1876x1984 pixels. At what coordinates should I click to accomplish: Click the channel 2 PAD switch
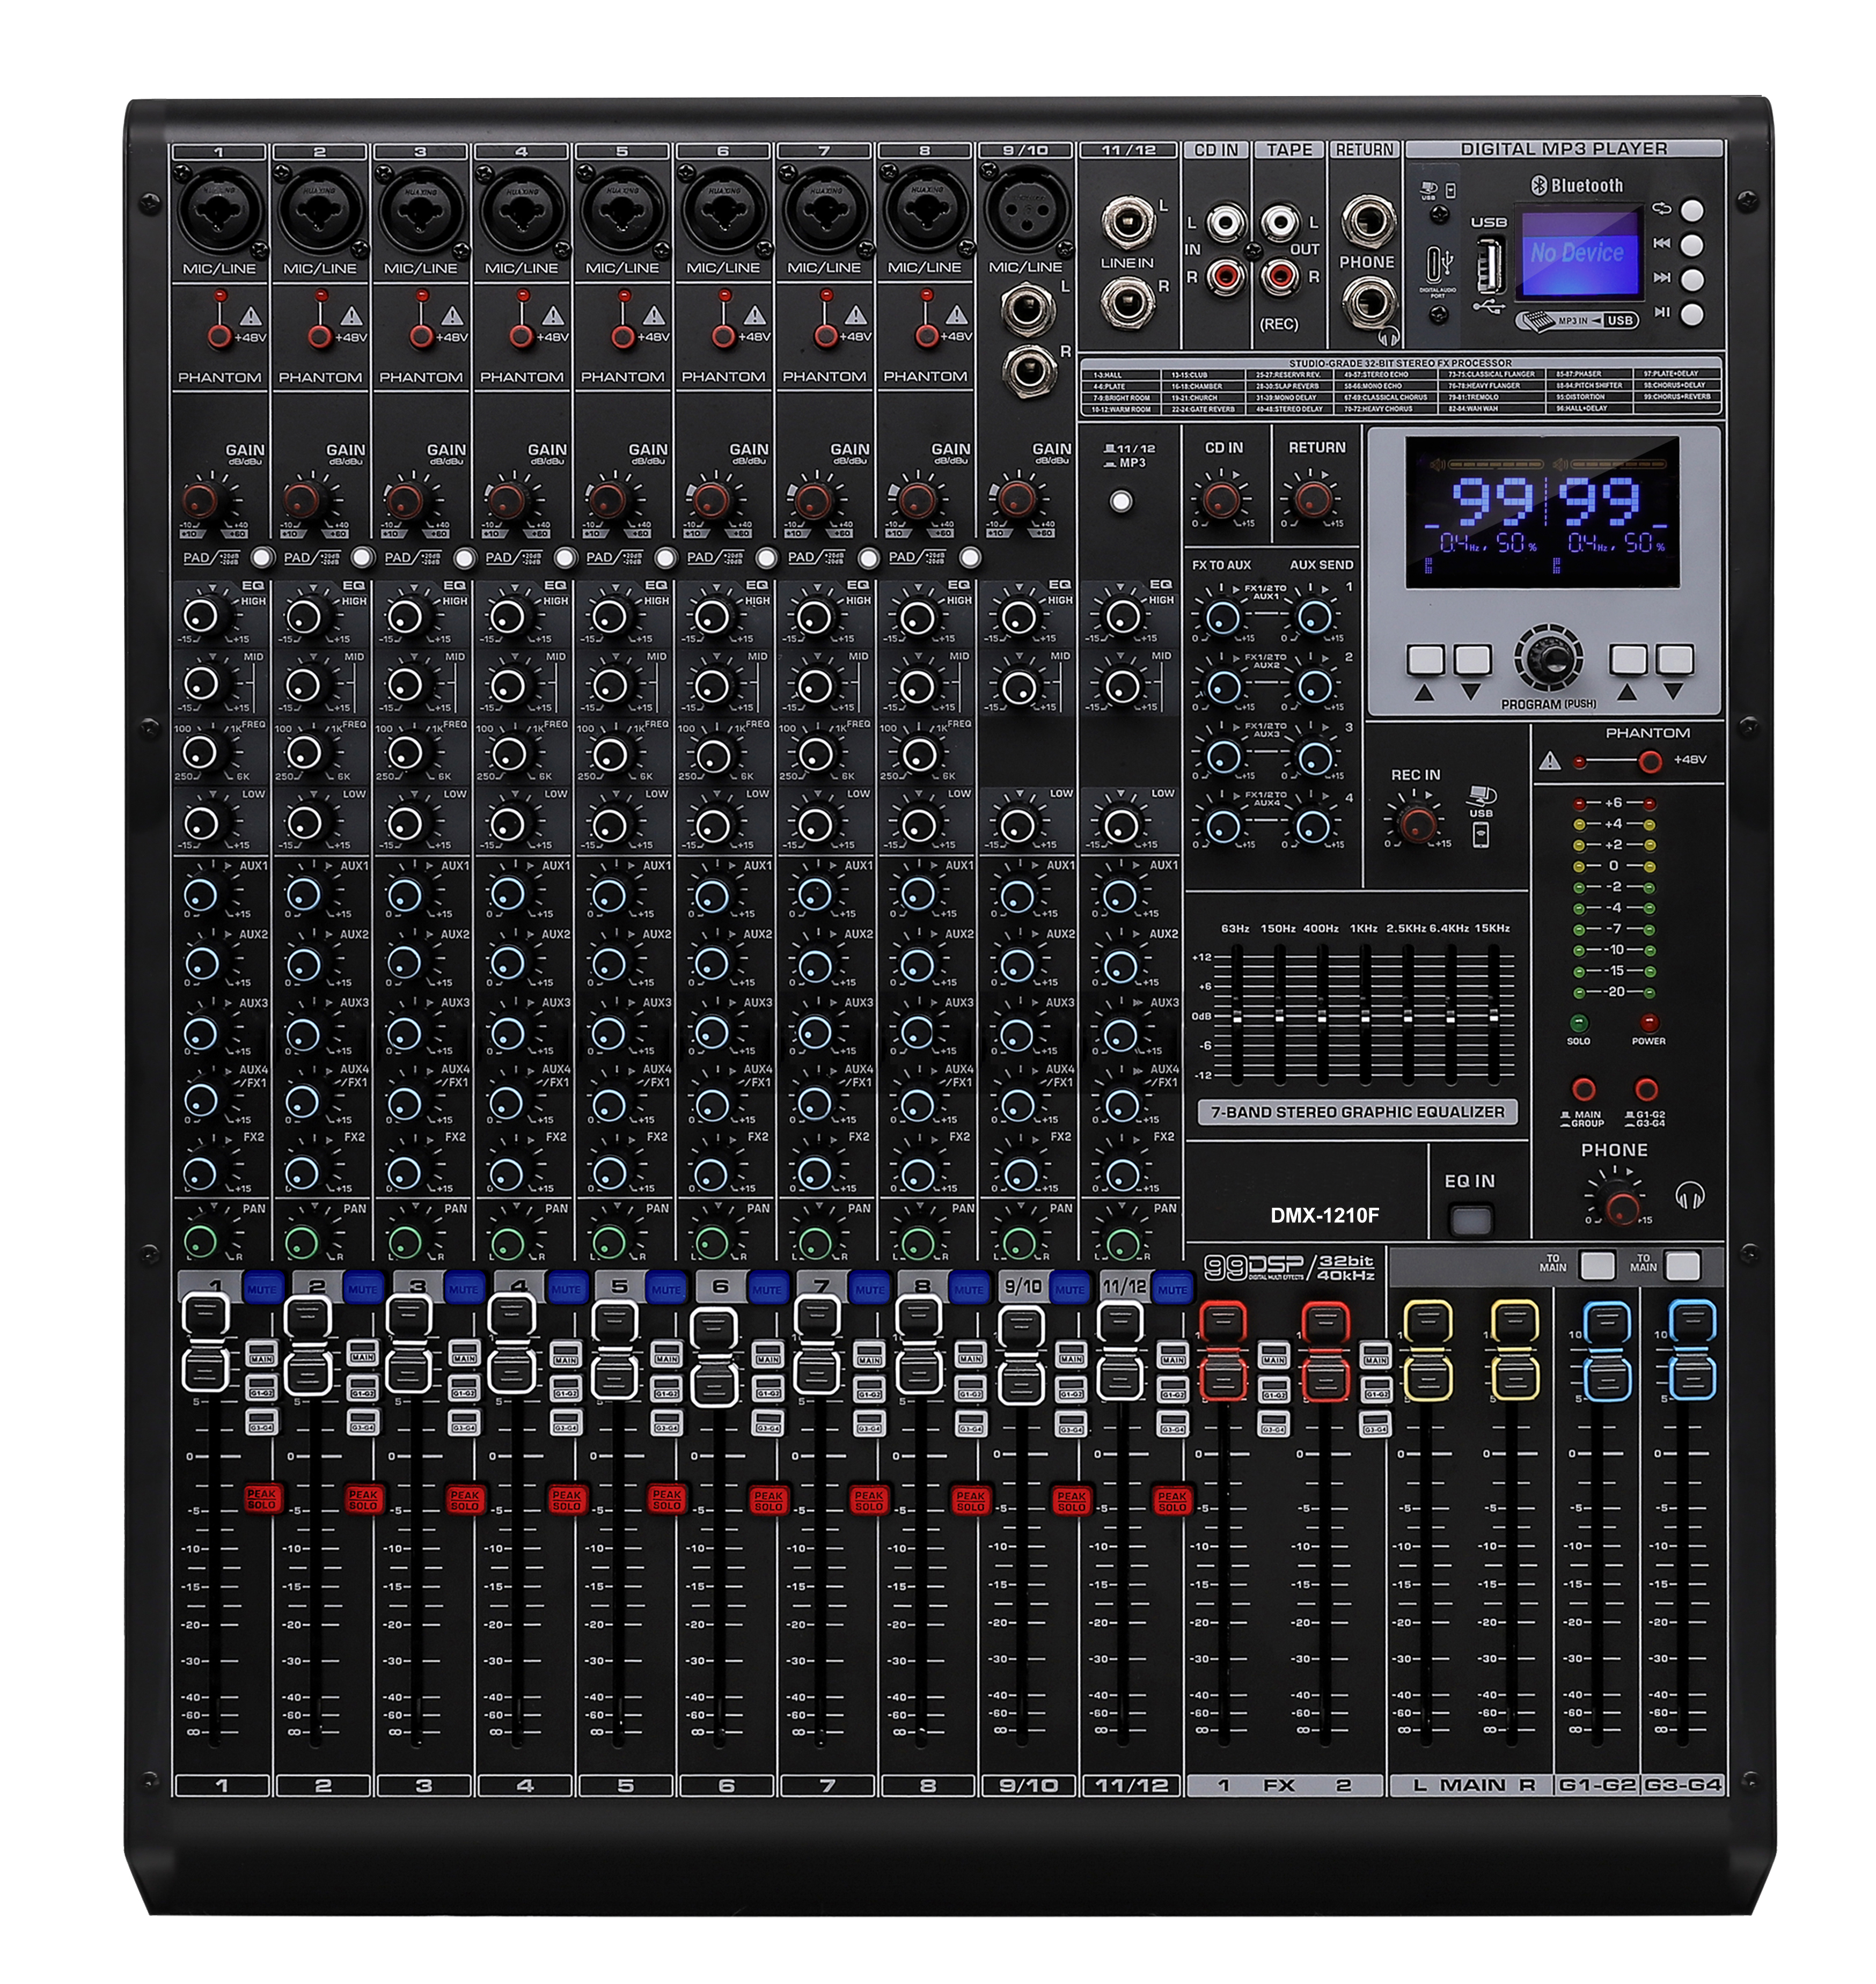(363, 557)
